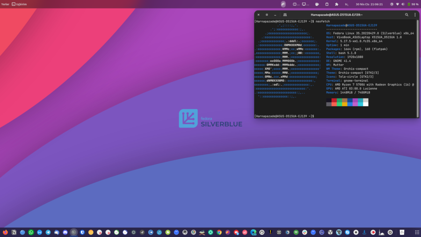Show all applications grid

417,232
